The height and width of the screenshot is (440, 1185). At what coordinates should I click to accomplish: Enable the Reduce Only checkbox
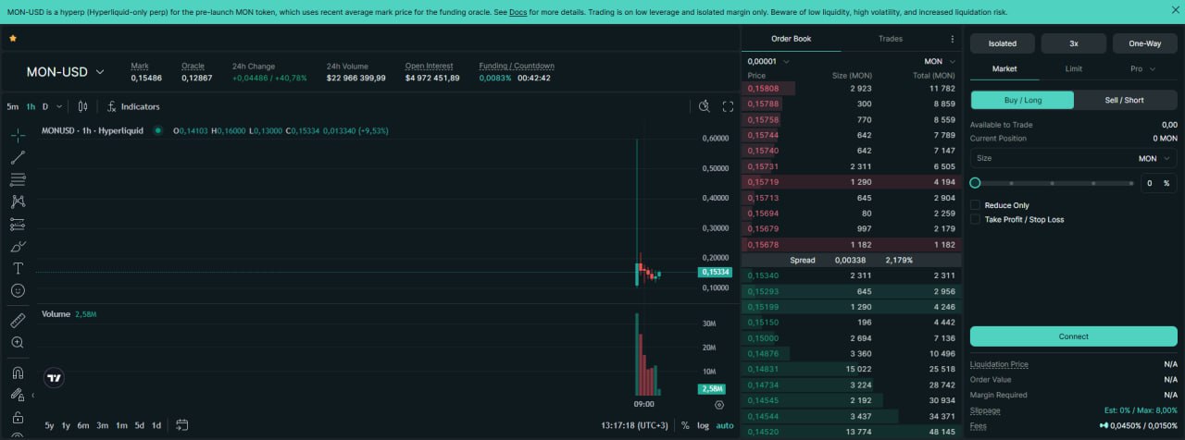[x=975, y=205]
